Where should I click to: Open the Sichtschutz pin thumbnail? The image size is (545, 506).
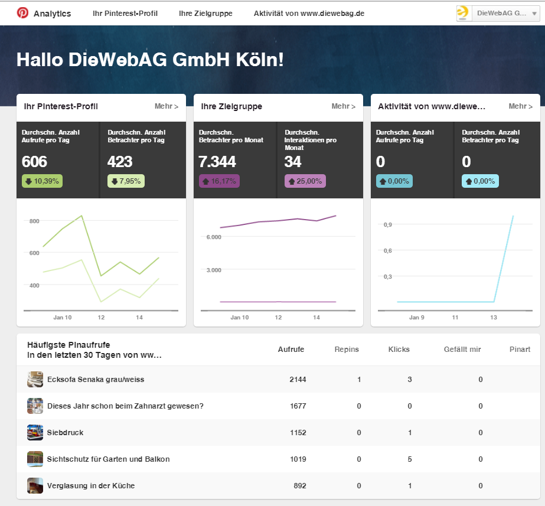(x=35, y=459)
